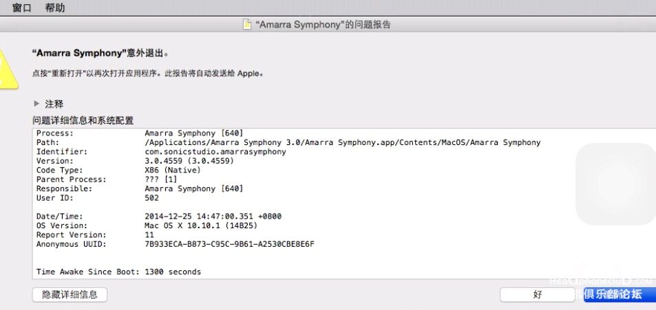Image resolution: width=656 pixels, height=310 pixels.
Task: Click the document icon in title bar
Action: pos(248,25)
